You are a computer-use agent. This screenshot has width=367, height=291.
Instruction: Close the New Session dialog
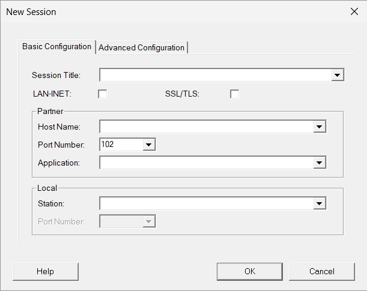point(354,11)
